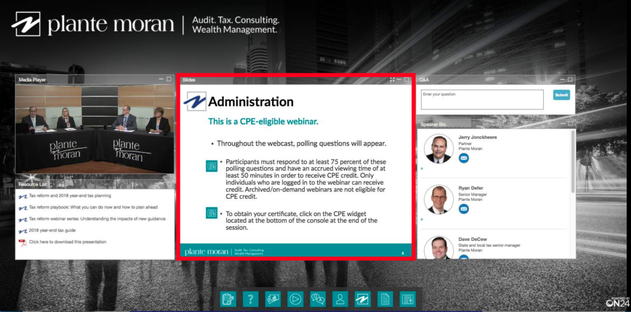Open the Media Player widget in the dock
This screenshot has width=631, height=312.
click(x=295, y=299)
